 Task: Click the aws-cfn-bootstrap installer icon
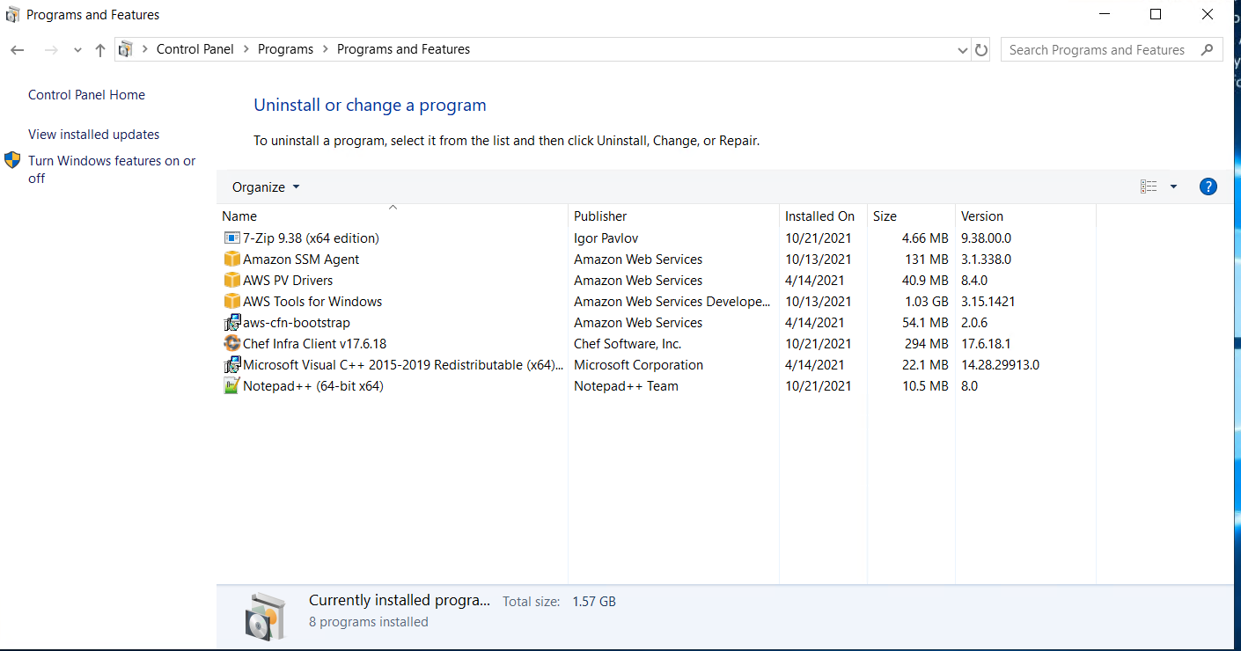[231, 323]
